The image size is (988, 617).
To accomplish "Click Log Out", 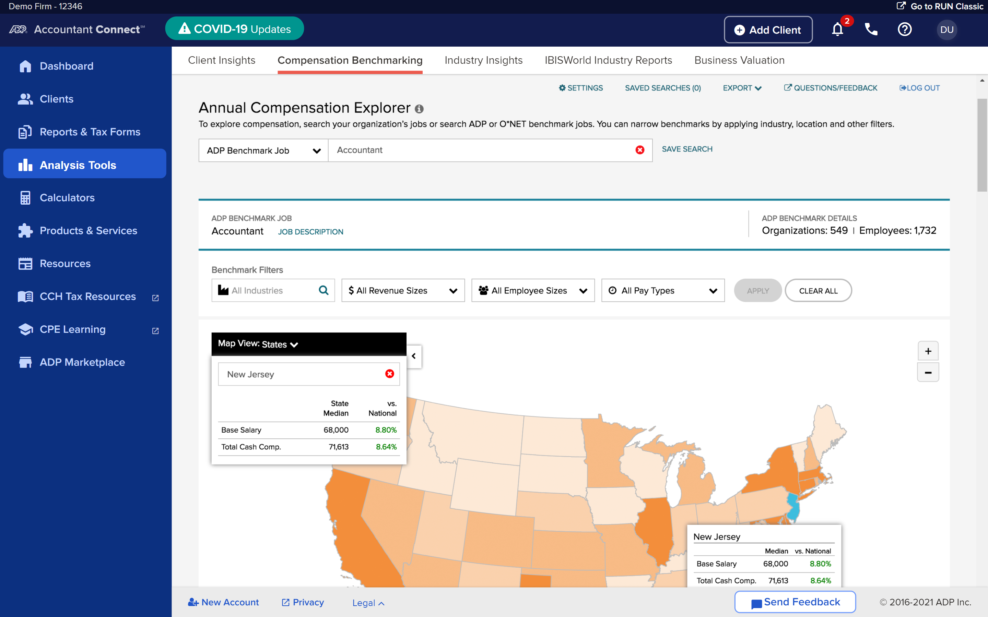I will 919,88.
